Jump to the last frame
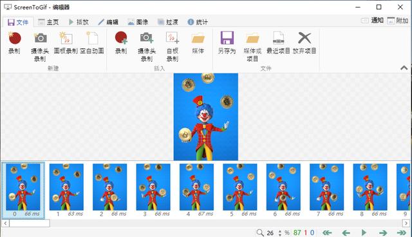The image size is (412, 237). [401, 232]
